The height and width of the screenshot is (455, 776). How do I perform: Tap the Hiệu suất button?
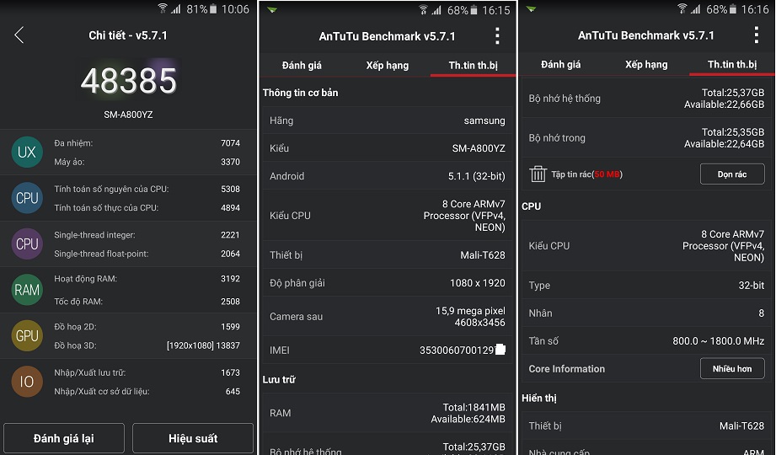tap(193, 438)
